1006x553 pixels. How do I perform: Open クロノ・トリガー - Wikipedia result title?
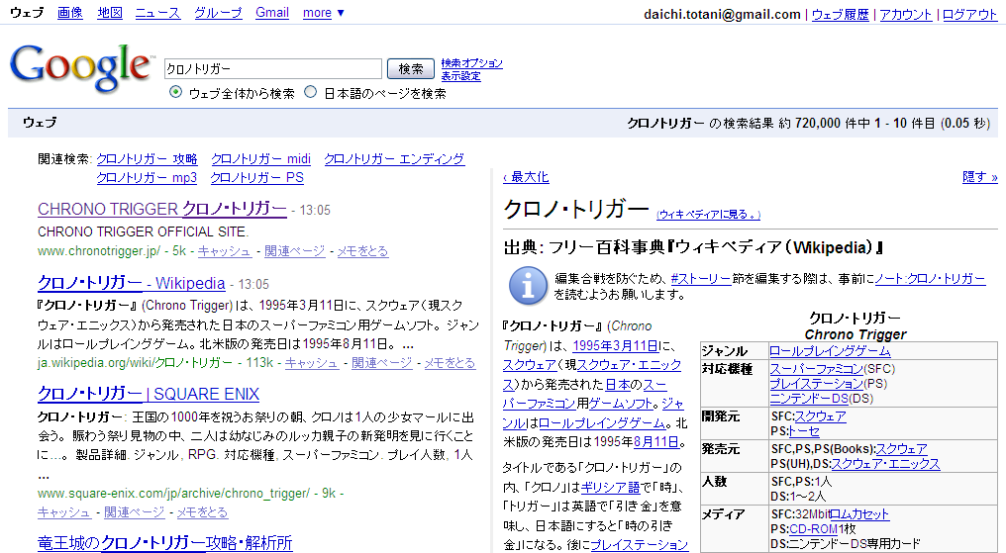coord(131,283)
